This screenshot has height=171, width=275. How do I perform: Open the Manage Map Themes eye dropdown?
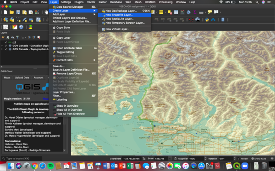click(13, 37)
